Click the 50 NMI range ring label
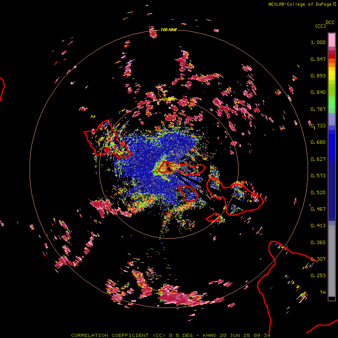Screen dimensions: 338x338 pyautogui.click(x=169, y=100)
